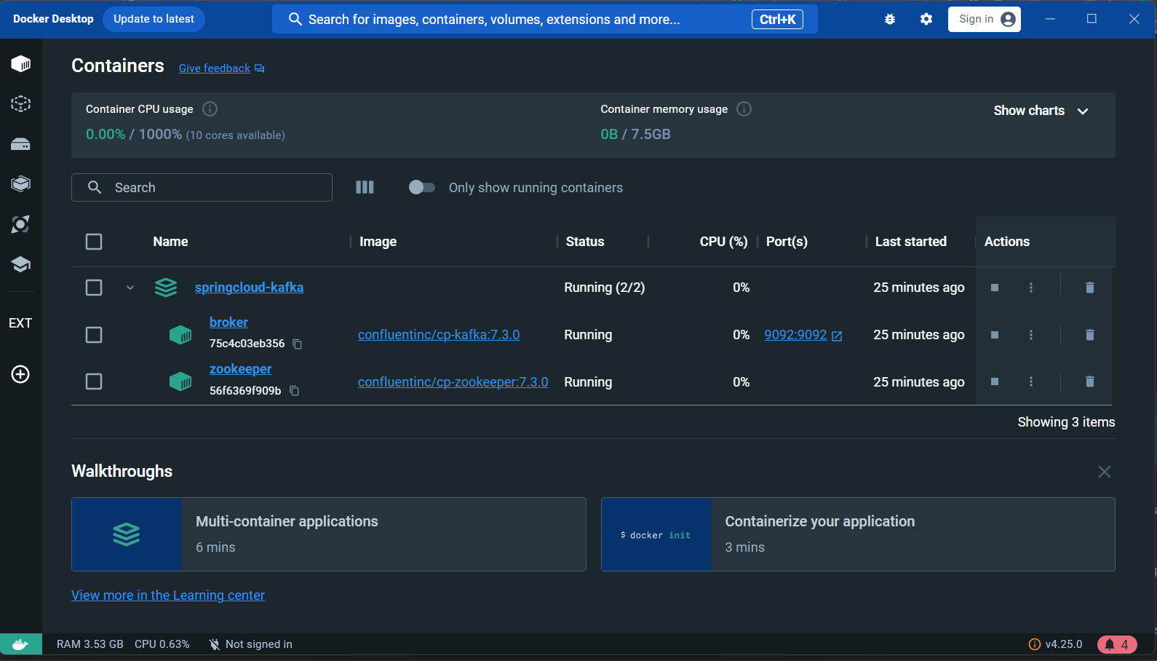
Task: Sort by the Status column header
Action: point(585,242)
